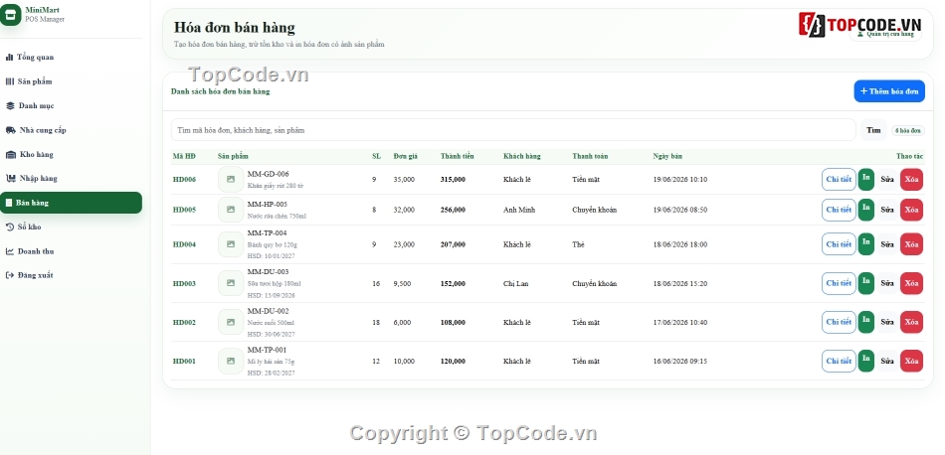
Task: Open Chi tiết for invoice HD006
Action: pyautogui.click(x=839, y=180)
